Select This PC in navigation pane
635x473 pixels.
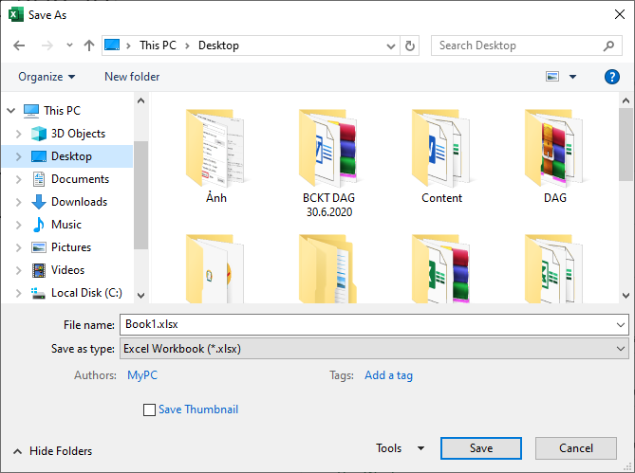[x=63, y=110]
